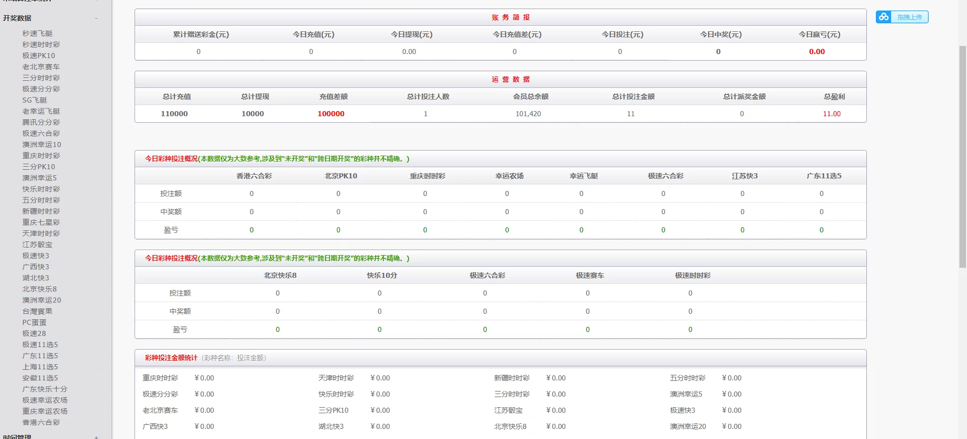Open 香港六合彩 sidebar entry
967x439 pixels.
click(x=41, y=422)
